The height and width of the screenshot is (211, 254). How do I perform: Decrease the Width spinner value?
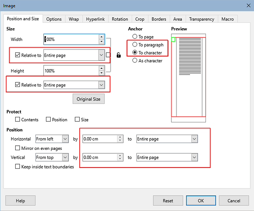[102, 41]
